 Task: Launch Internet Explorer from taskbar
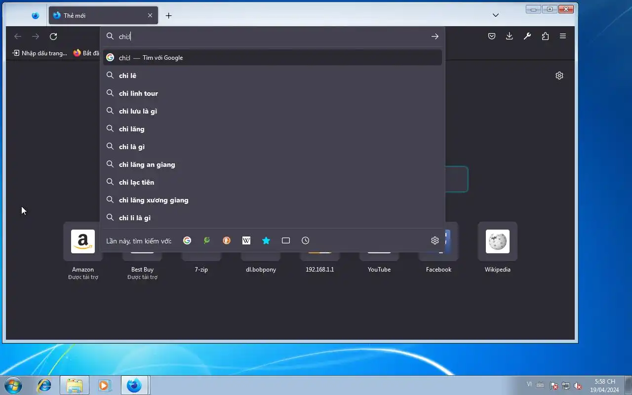(x=44, y=385)
